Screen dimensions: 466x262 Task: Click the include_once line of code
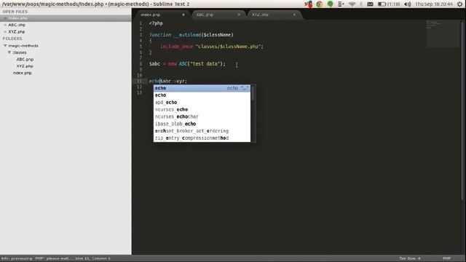point(212,47)
